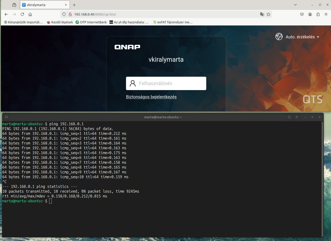Click the vkiralymarta server name heading
Image resolution: width=331 pixels, height=241 pixels.
pyautogui.click(x=166, y=60)
